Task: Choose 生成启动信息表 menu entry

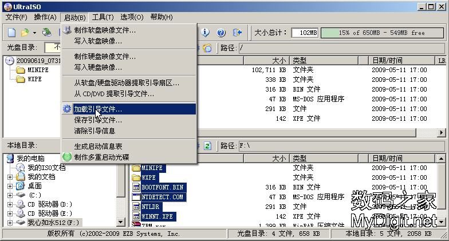Action: pos(129,147)
